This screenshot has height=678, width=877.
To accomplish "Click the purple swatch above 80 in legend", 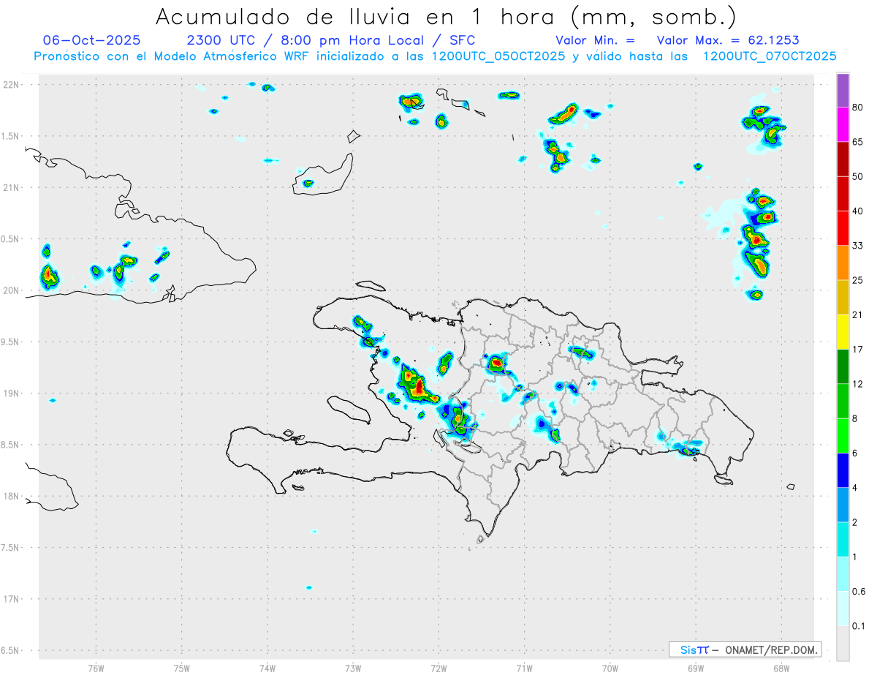I will (x=843, y=91).
